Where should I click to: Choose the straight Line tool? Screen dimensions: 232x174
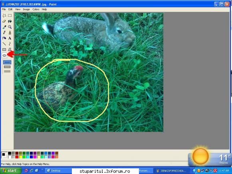point(4,44)
